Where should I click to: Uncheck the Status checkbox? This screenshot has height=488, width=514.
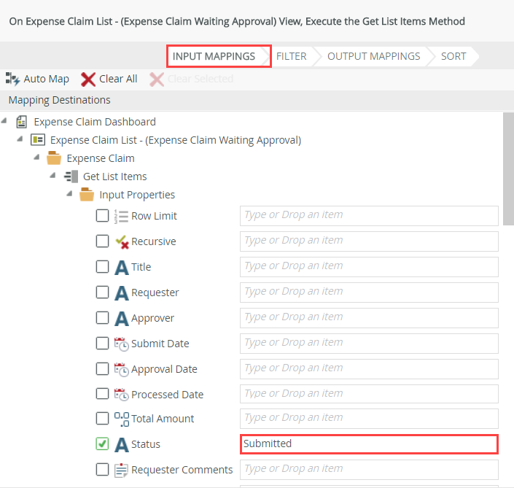[x=102, y=444]
